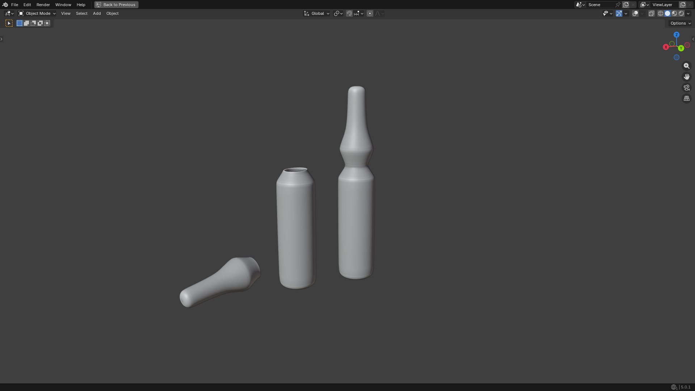Toggle show gizmos

[x=619, y=13]
